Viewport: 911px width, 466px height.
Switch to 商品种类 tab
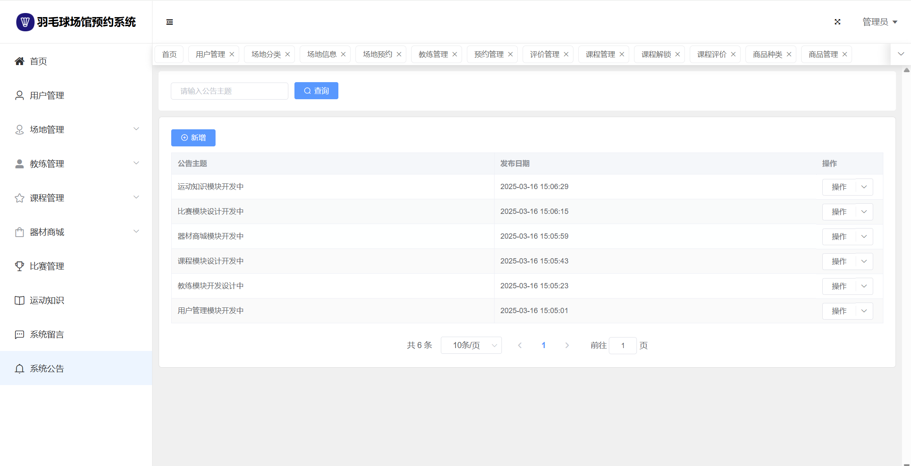coord(767,54)
